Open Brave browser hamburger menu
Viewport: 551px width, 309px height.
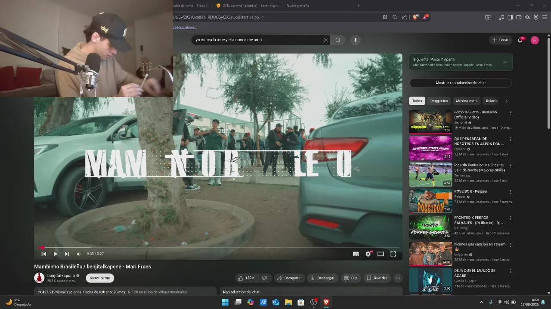(545, 17)
